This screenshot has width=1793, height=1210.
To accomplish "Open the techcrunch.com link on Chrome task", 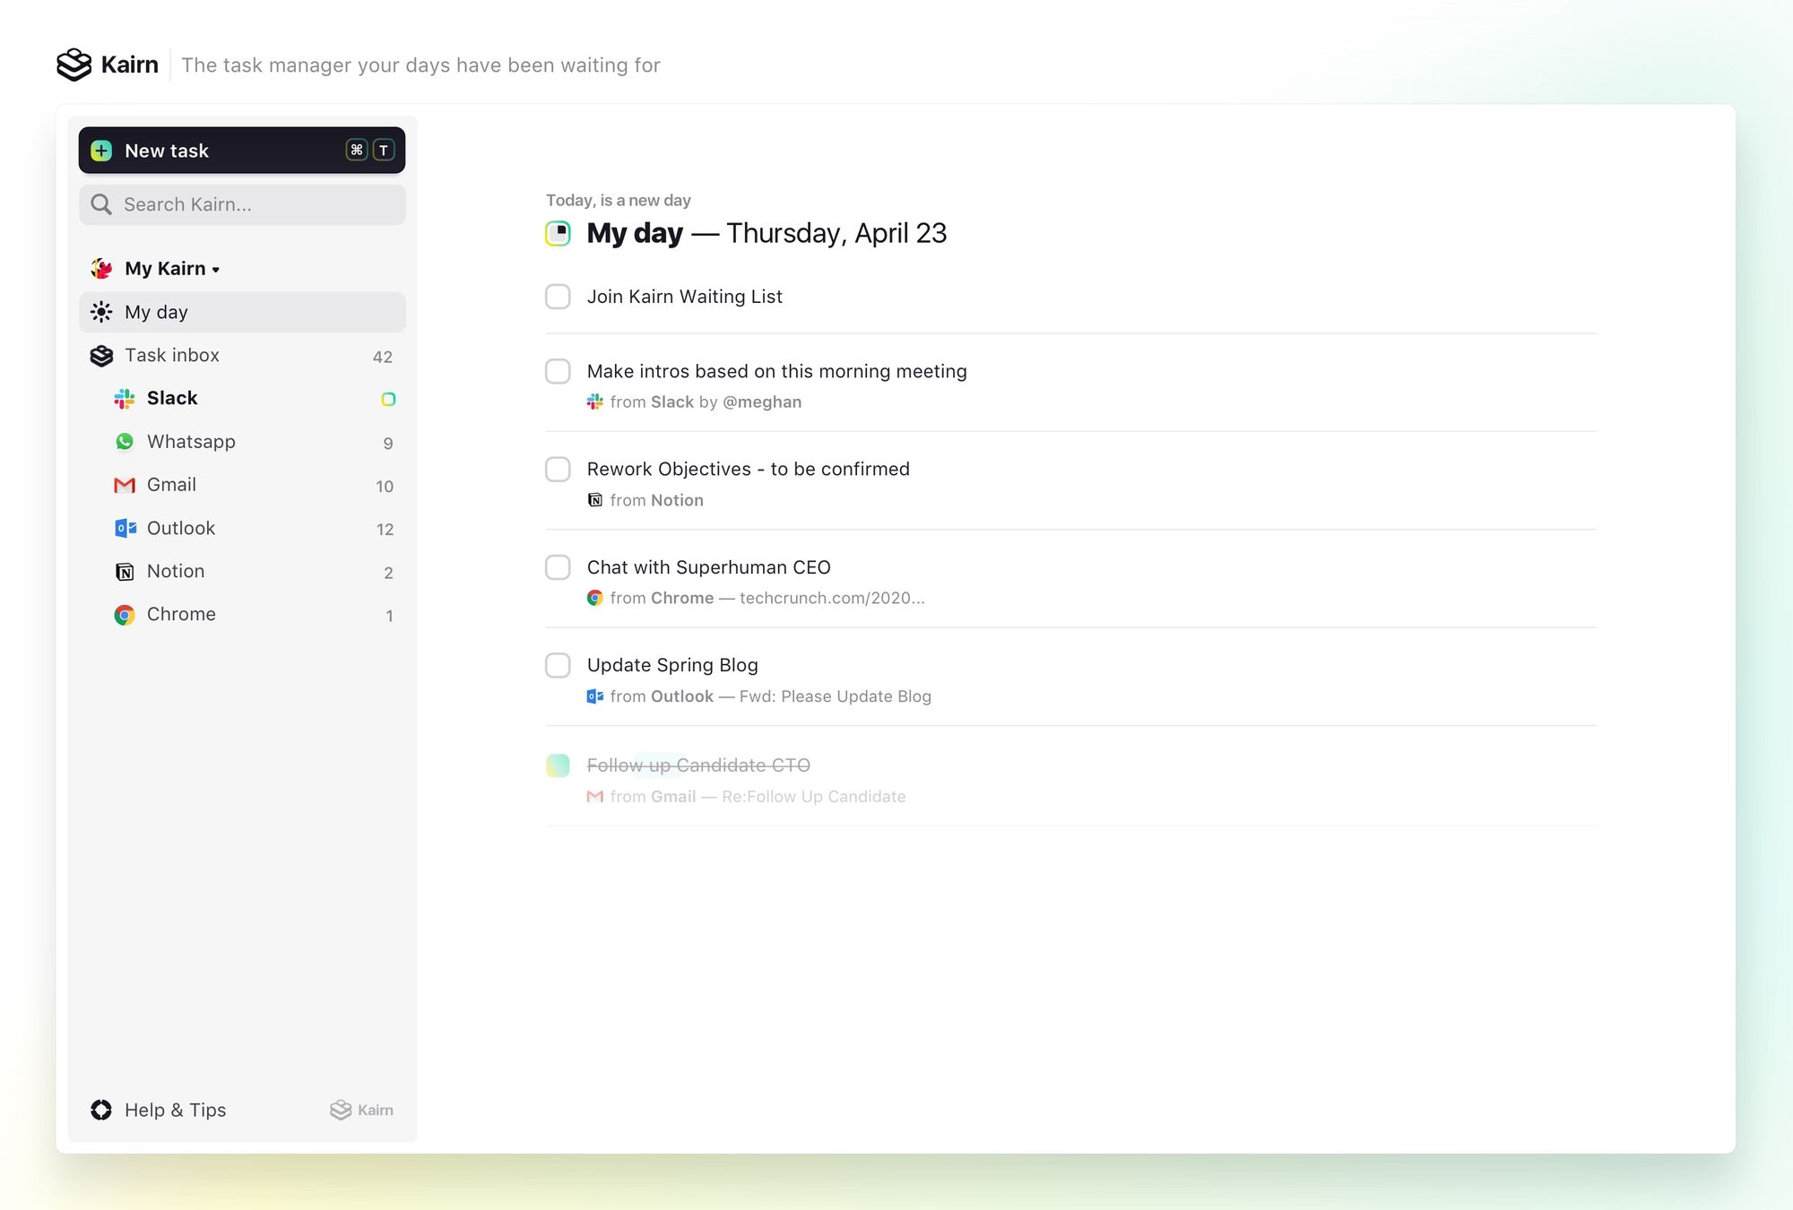I will tap(831, 598).
